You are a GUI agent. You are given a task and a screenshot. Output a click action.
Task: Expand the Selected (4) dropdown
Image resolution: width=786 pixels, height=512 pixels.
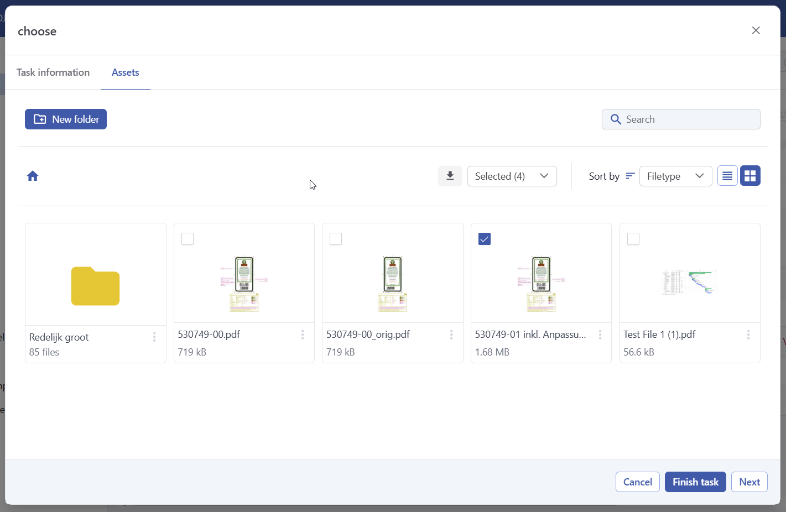click(512, 176)
